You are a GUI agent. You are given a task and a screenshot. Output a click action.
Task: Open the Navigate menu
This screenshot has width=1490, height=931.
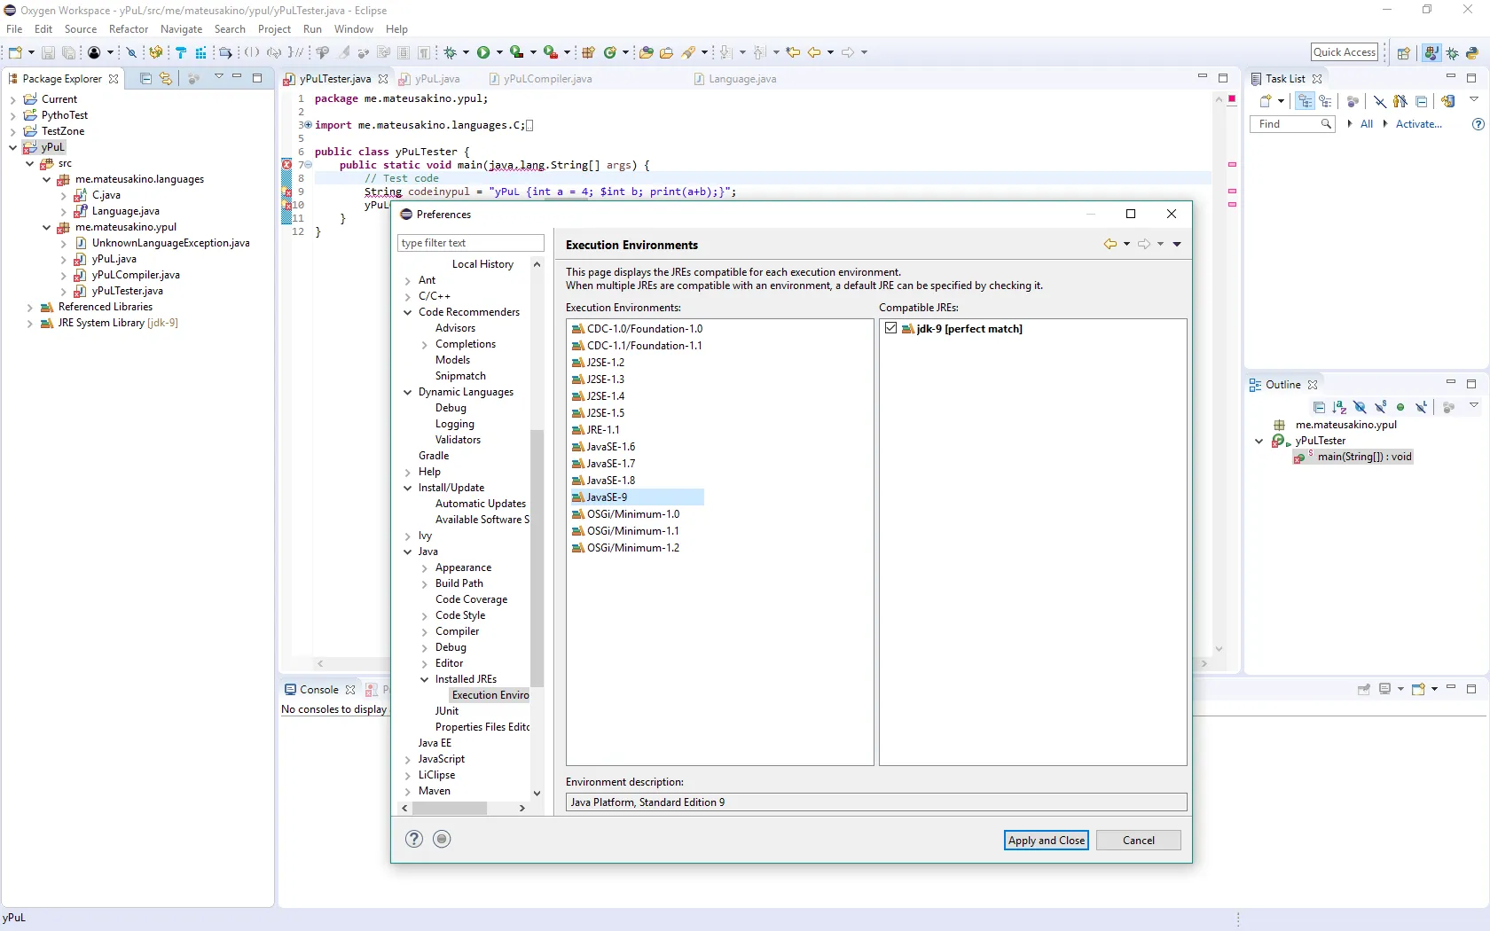pos(182,29)
